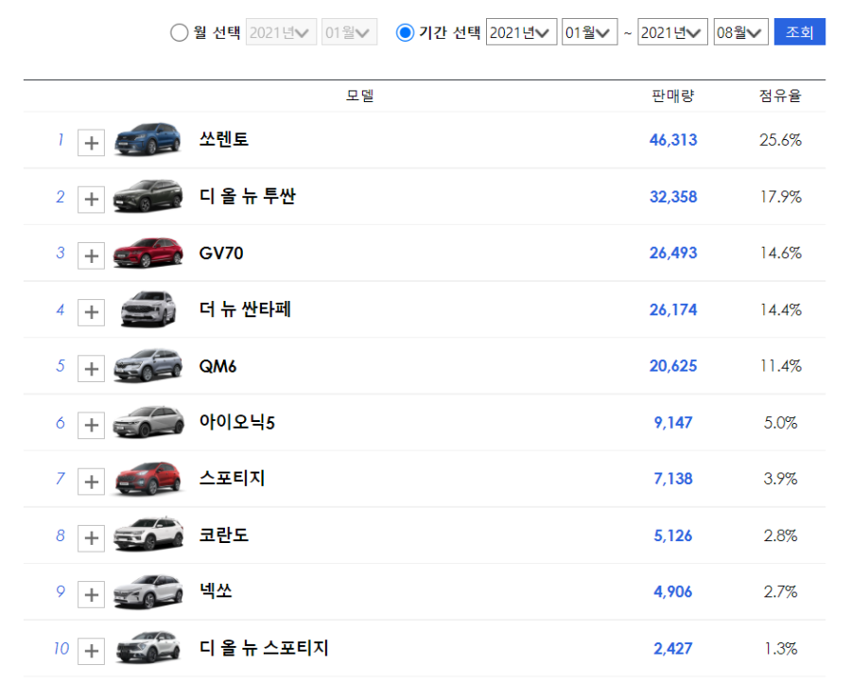Expand the GV70 row with plus button
851x684 pixels.
pos(91,255)
